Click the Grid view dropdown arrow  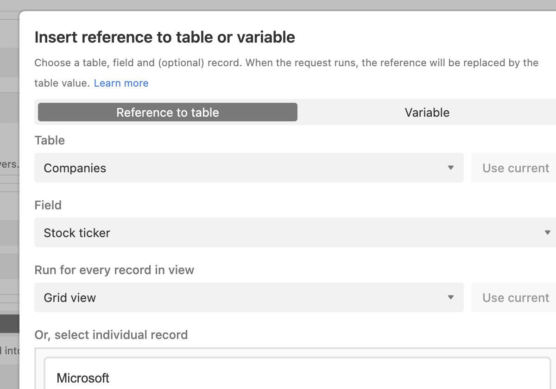point(450,297)
